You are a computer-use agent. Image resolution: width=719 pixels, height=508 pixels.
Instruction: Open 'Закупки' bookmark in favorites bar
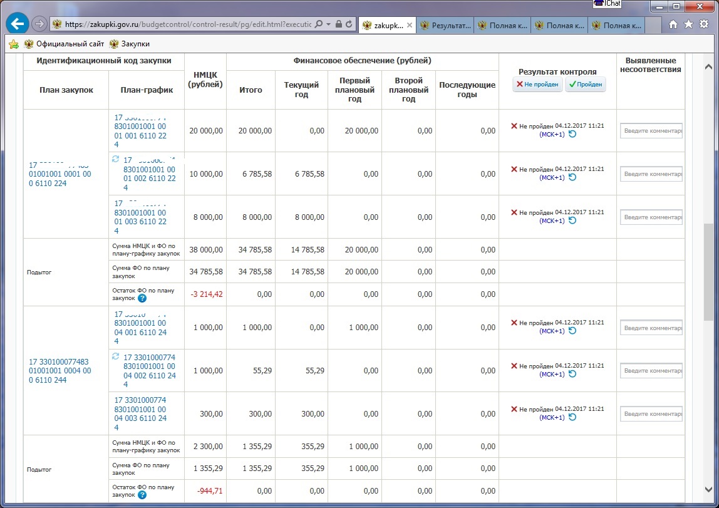(129, 44)
